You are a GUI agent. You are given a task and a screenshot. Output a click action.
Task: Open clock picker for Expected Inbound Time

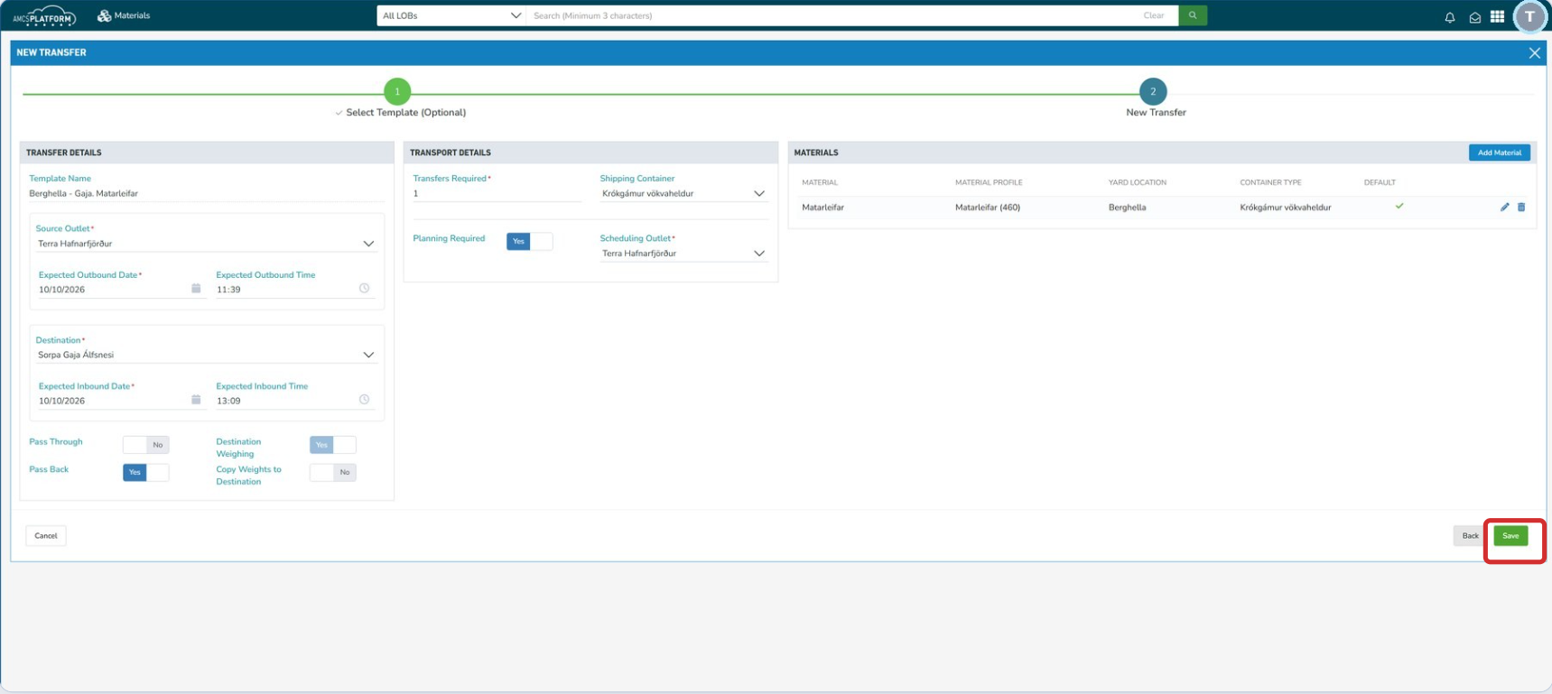365,400
